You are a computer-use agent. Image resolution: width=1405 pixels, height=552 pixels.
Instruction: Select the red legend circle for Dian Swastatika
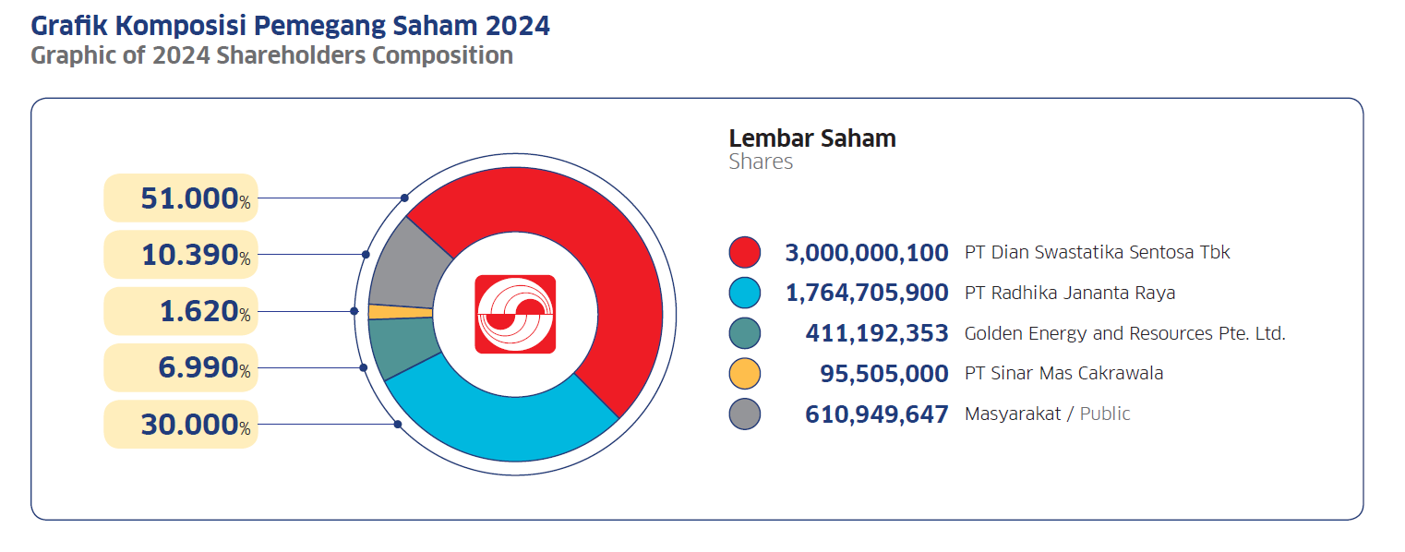tap(744, 252)
